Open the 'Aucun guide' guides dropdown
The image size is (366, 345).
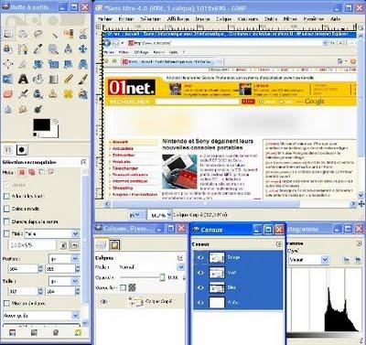(41, 316)
